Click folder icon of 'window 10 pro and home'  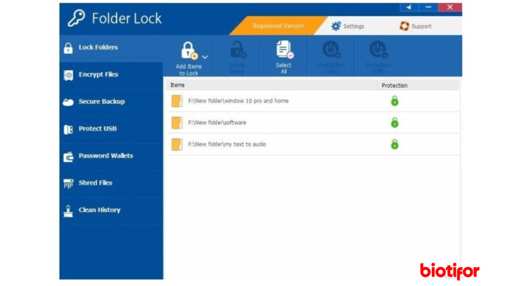pyautogui.click(x=177, y=101)
